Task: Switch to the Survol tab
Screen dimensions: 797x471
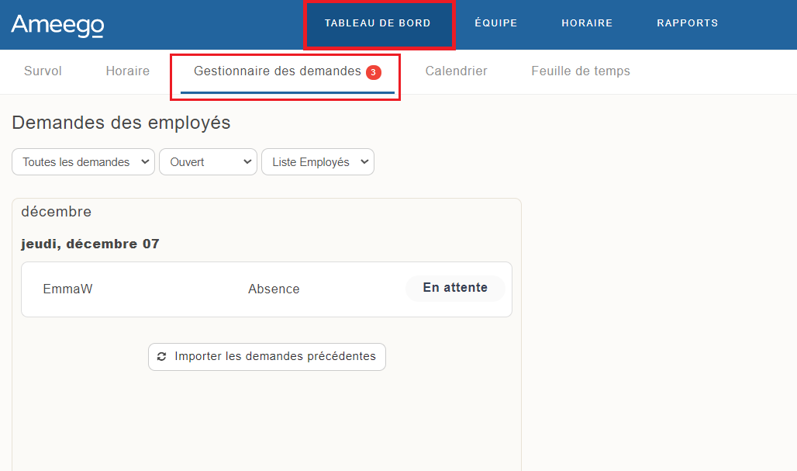Action: (x=43, y=71)
